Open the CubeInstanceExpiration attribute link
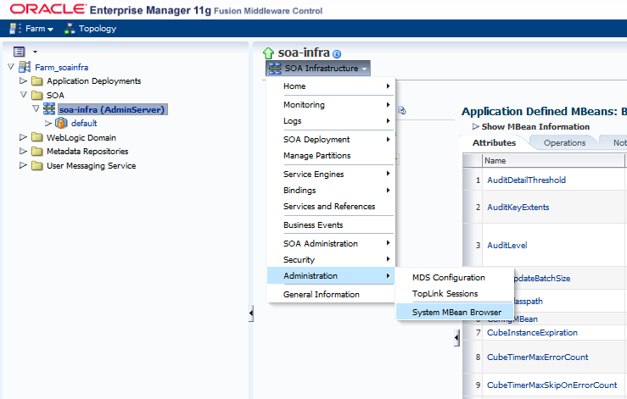 tap(532, 333)
